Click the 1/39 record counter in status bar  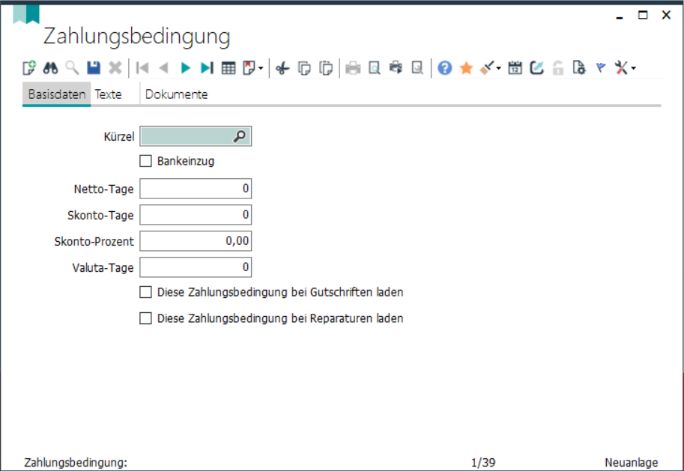[483, 462]
